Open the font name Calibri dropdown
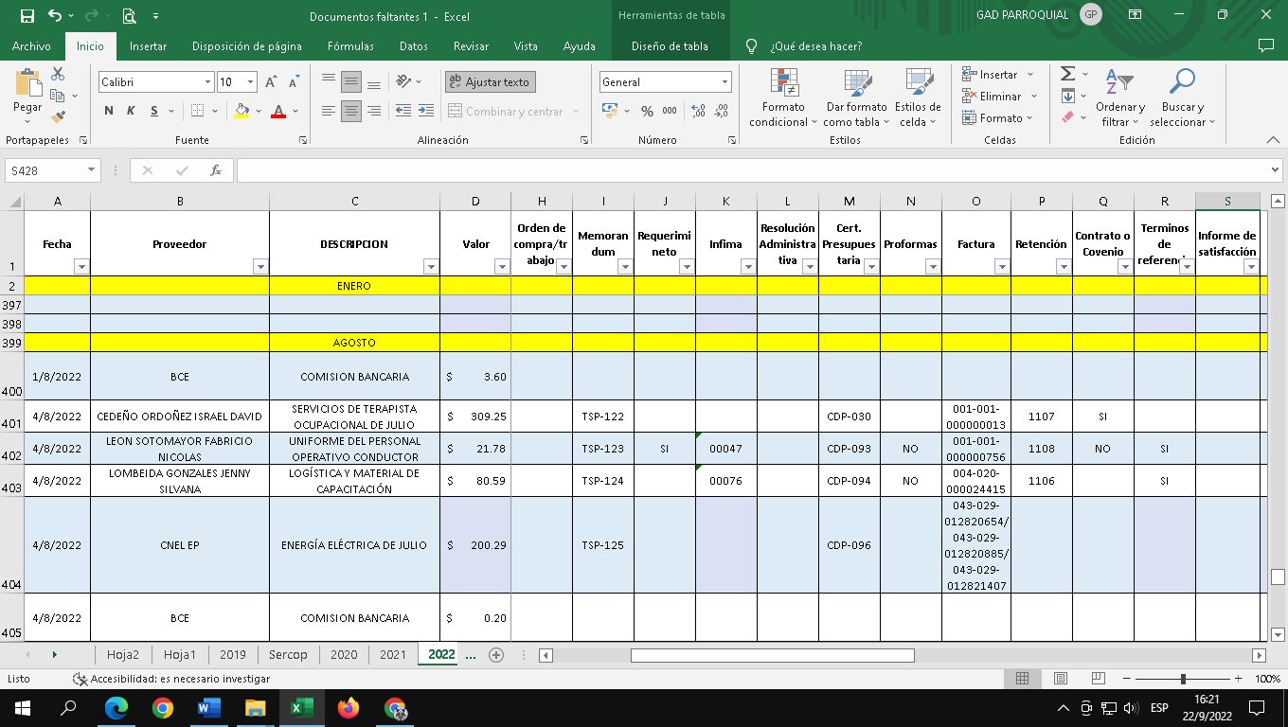The height and width of the screenshot is (727, 1288). pyautogui.click(x=208, y=82)
